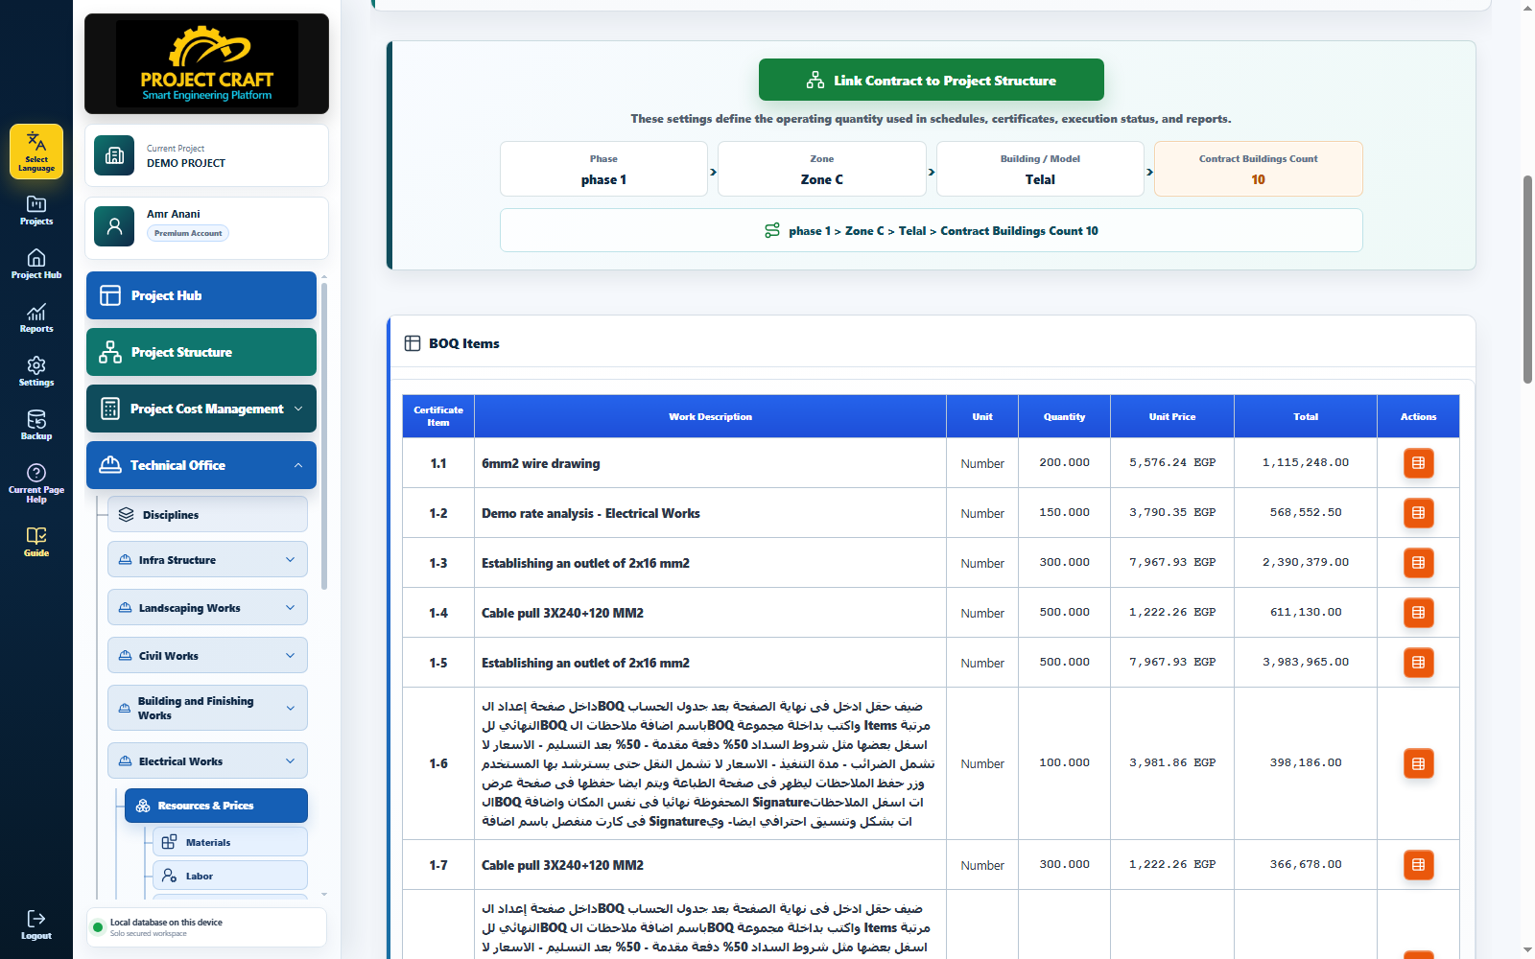Click orange action icon for item 1.1
The width and height of the screenshot is (1535, 959).
[1418, 463]
